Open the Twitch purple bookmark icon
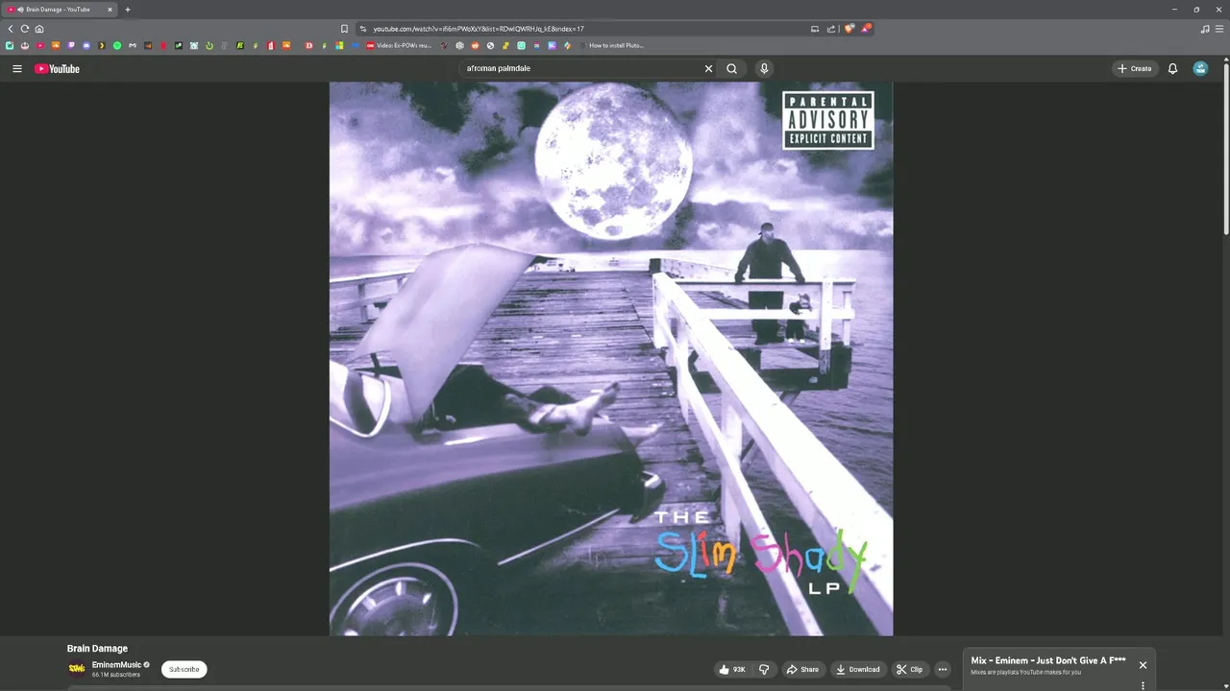The width and height of the screenshot is (1230, 691). [x=71, y=45]
